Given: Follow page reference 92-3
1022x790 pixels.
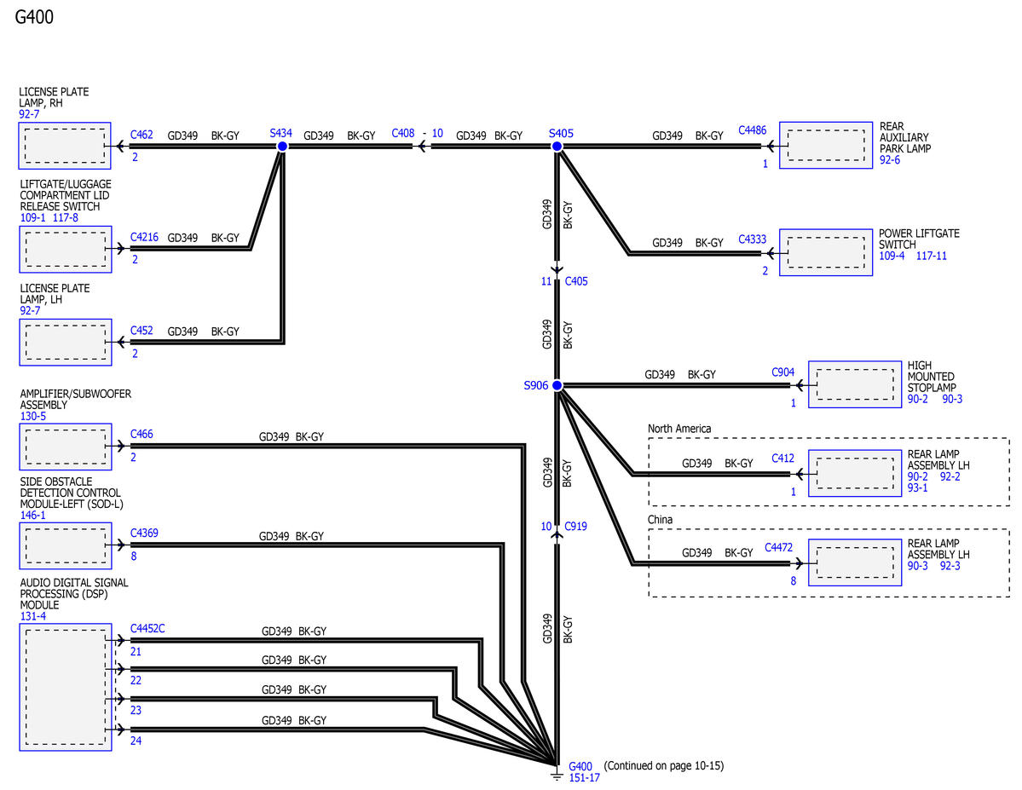Looking at the screenshot, I should pyautogui.click(x=950, y=566).
